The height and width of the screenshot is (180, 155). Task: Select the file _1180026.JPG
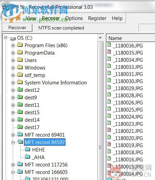pos(128,103)
